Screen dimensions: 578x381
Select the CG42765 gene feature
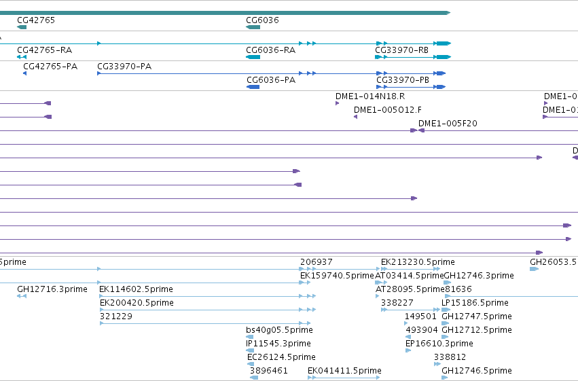pyautogui.click(x=36, y=20)
